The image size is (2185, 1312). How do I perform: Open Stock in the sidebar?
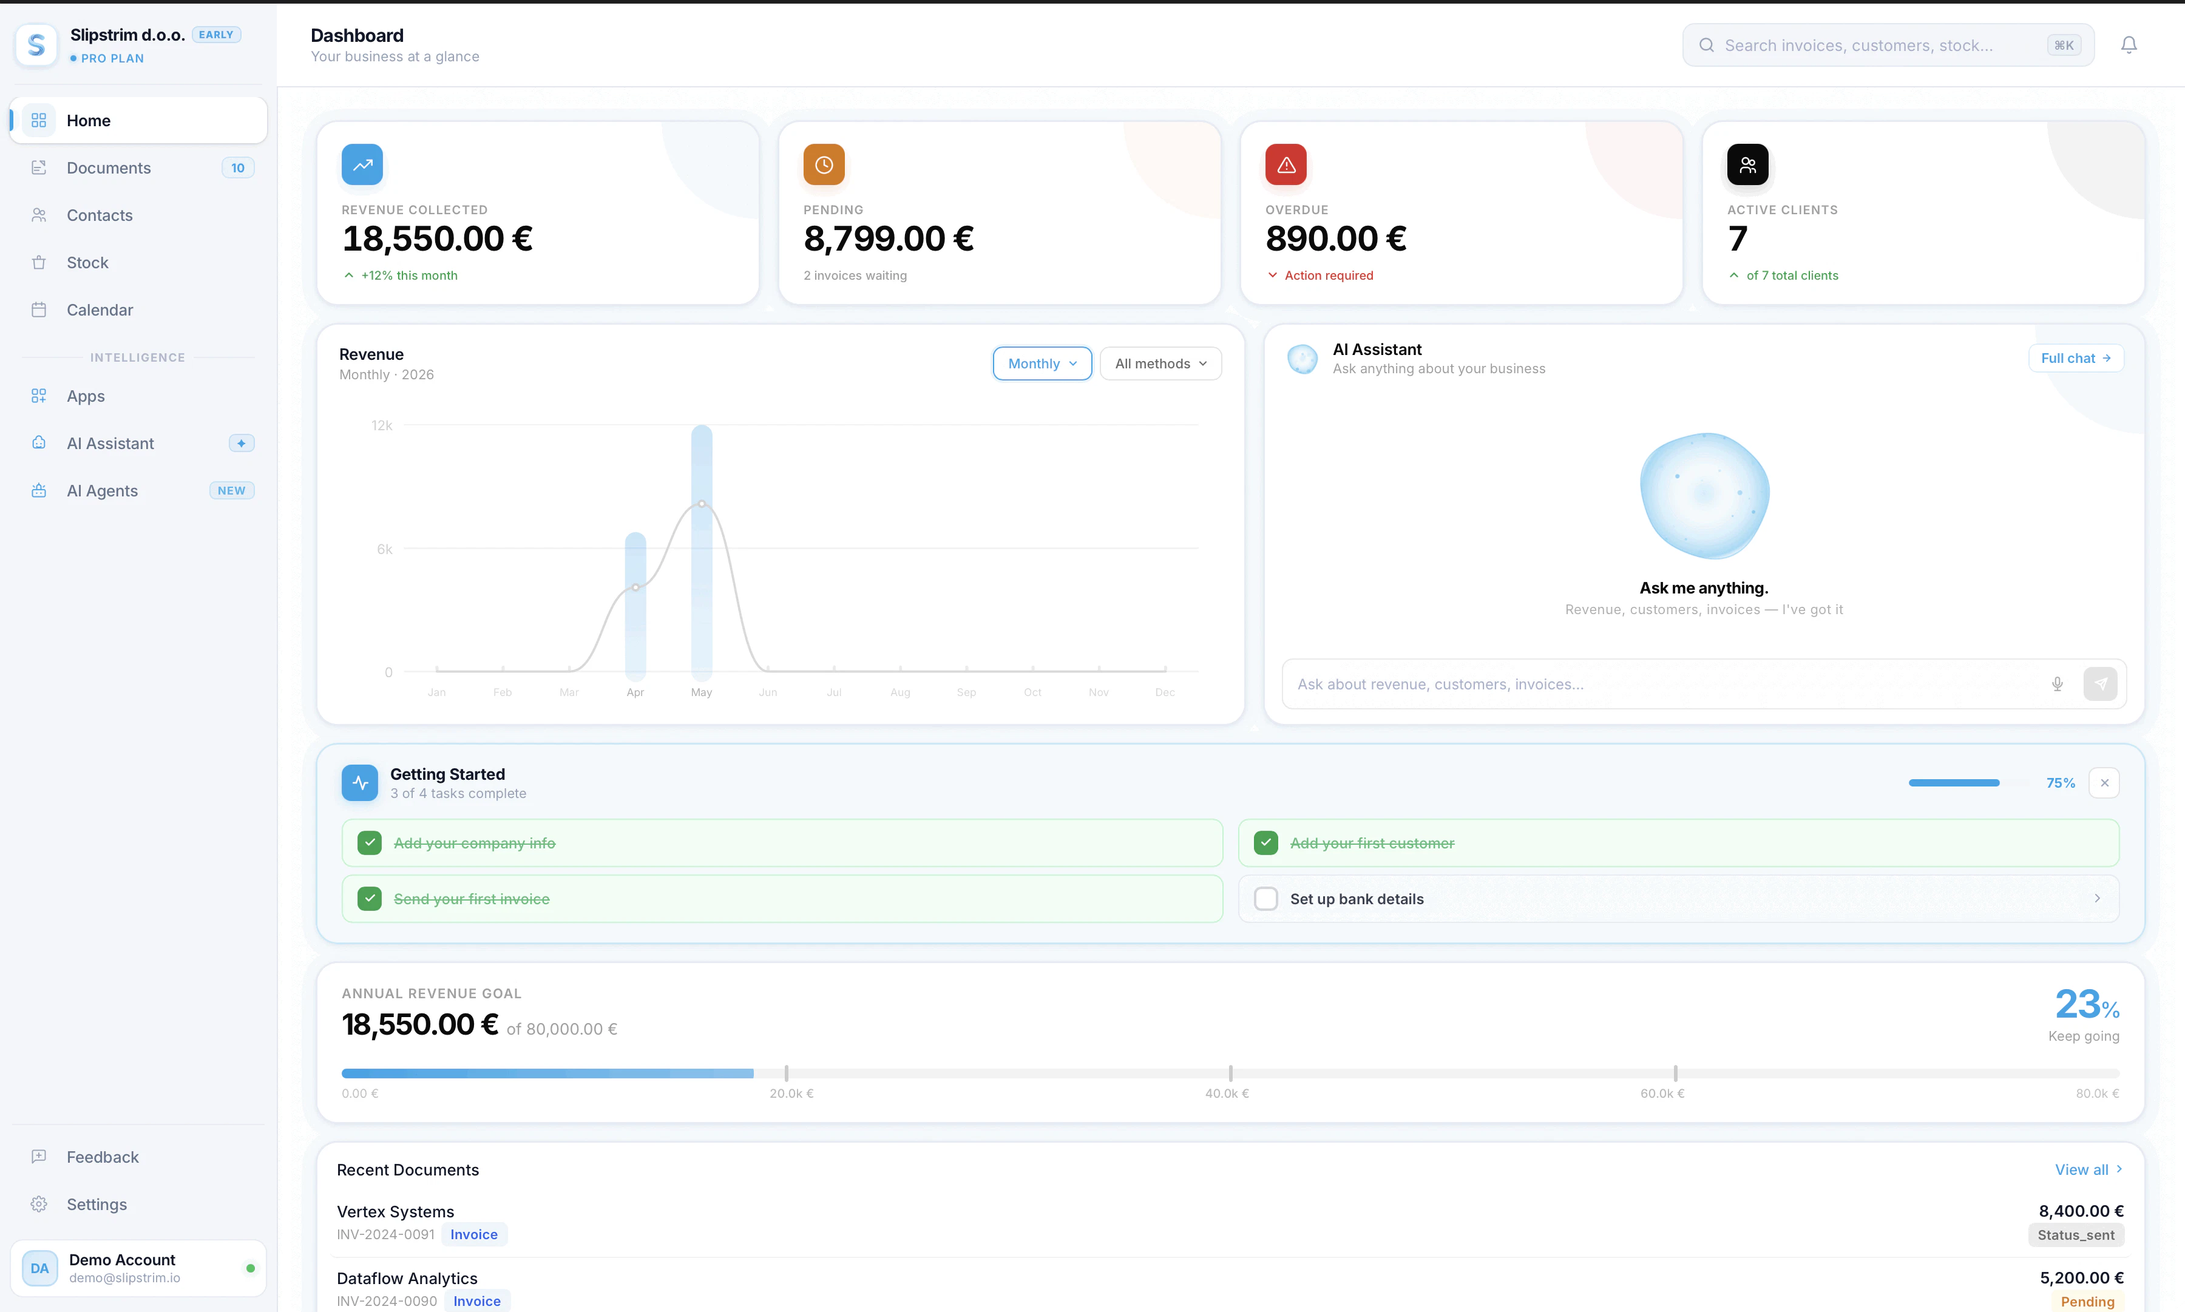coord(138,263)
